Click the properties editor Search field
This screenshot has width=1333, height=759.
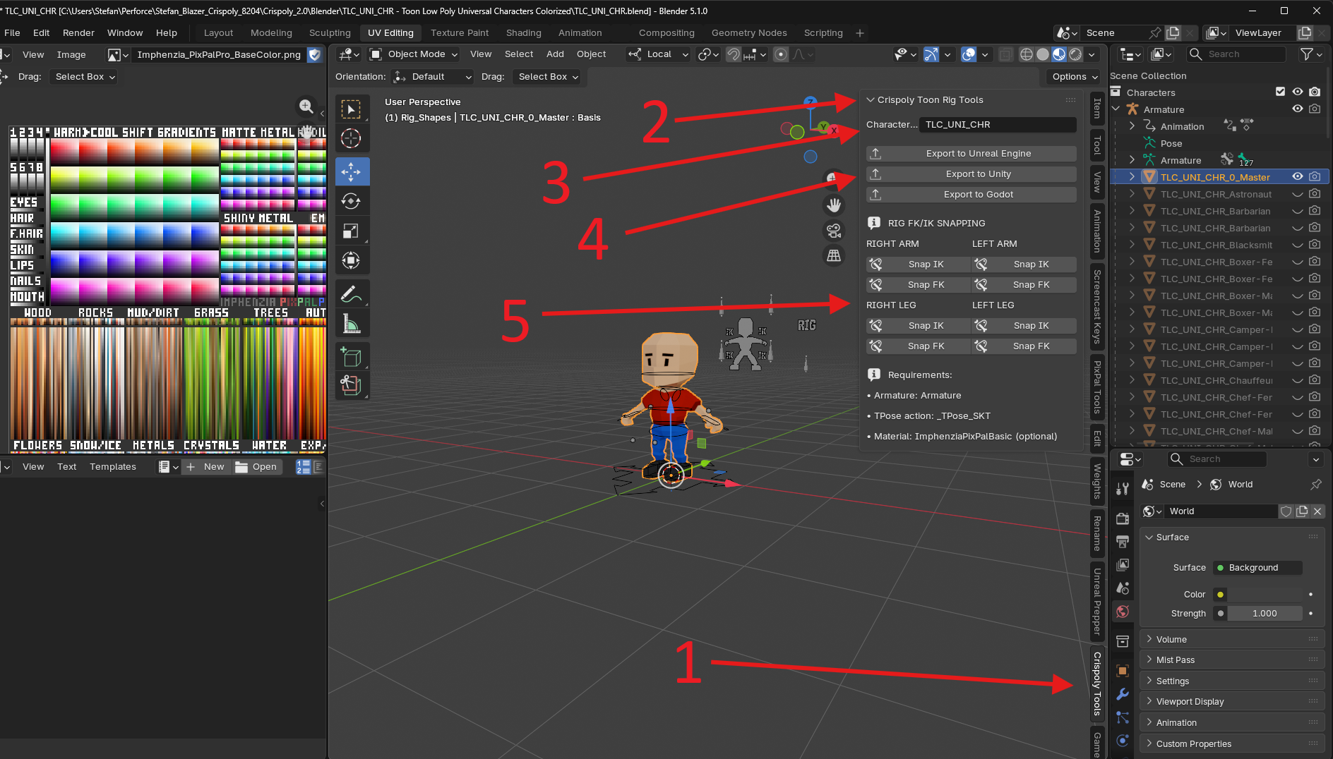[x=1216, y=459]
